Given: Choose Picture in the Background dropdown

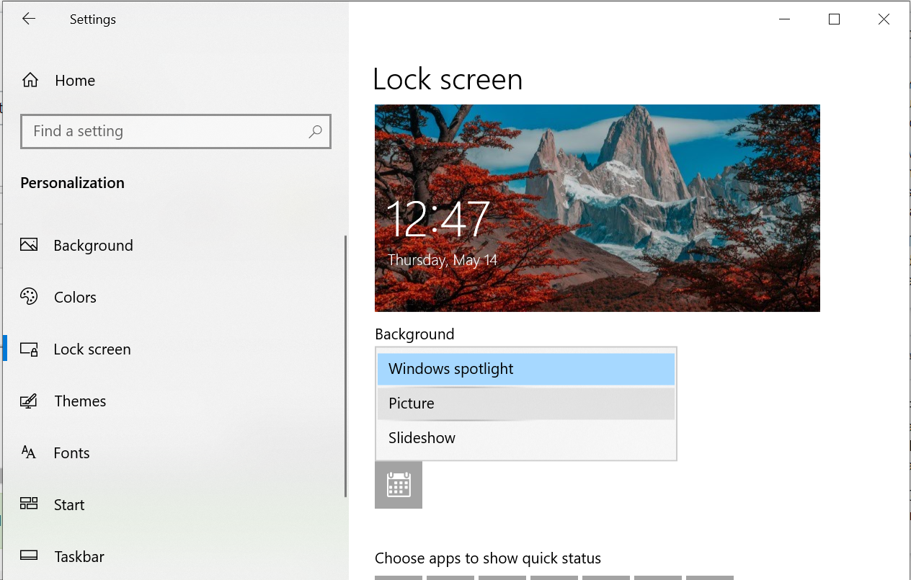Looking at the screenshot, I should [x=525, y=403].
